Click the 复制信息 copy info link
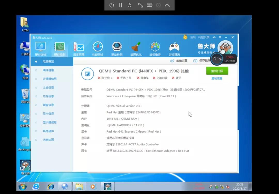 (217, 78)
